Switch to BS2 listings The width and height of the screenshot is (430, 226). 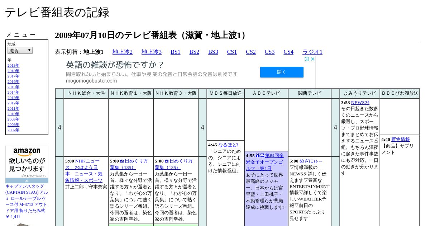pyautogui.click(x=194, y=52)
